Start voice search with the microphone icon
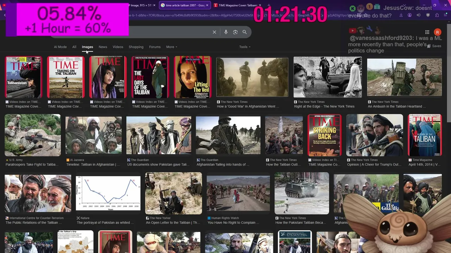The image size is (451, 253). click(226, 32)
